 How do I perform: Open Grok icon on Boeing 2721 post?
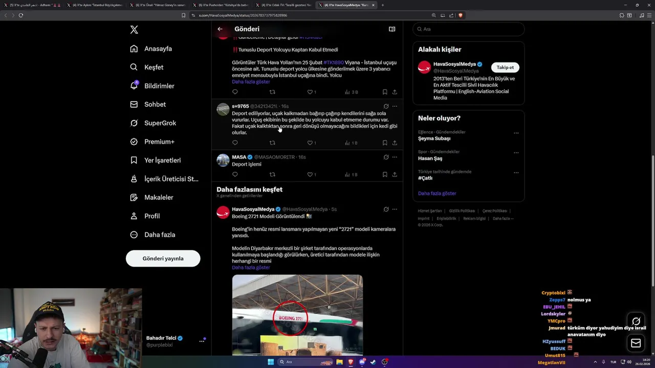tap(386, 209)
